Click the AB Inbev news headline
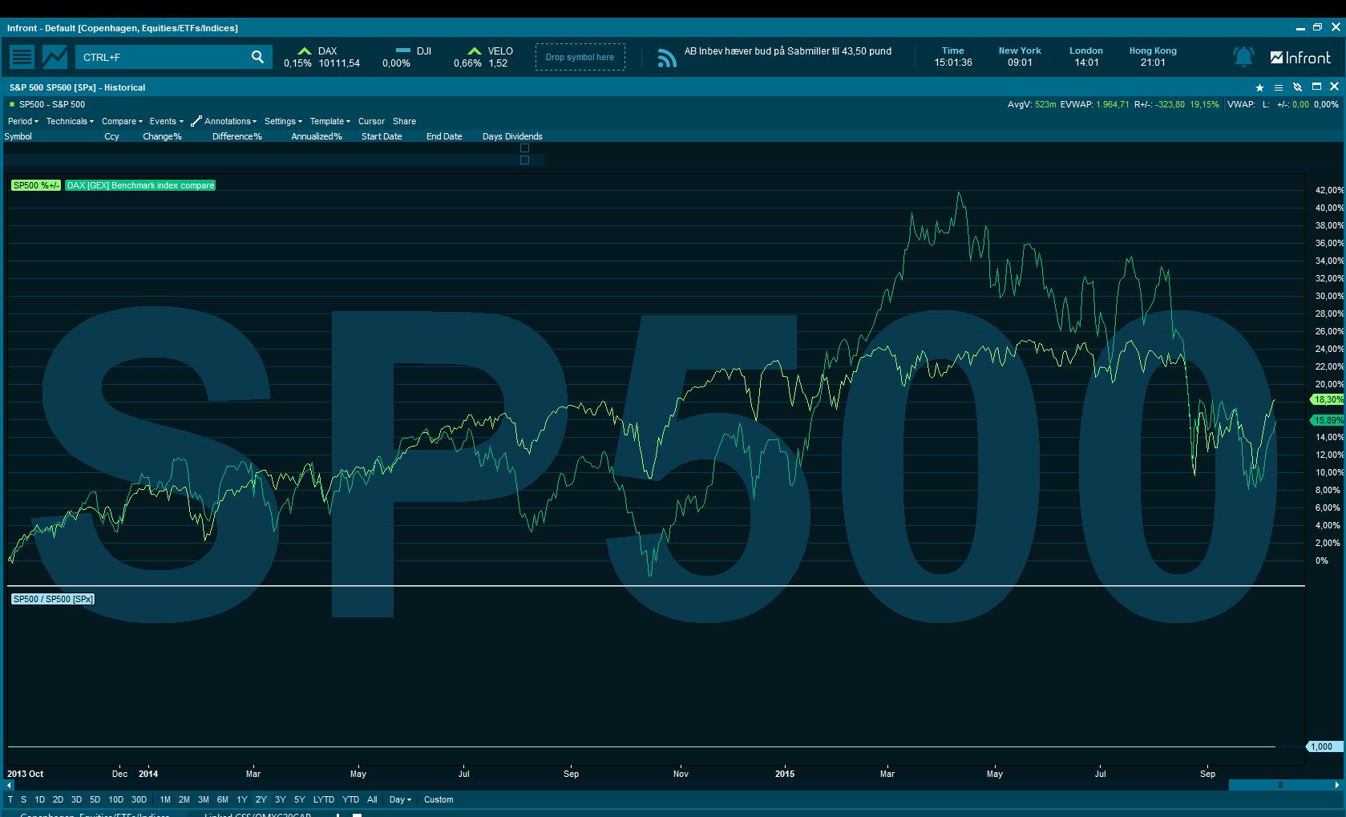1346x817 pixels. click(x=787, y=51)
